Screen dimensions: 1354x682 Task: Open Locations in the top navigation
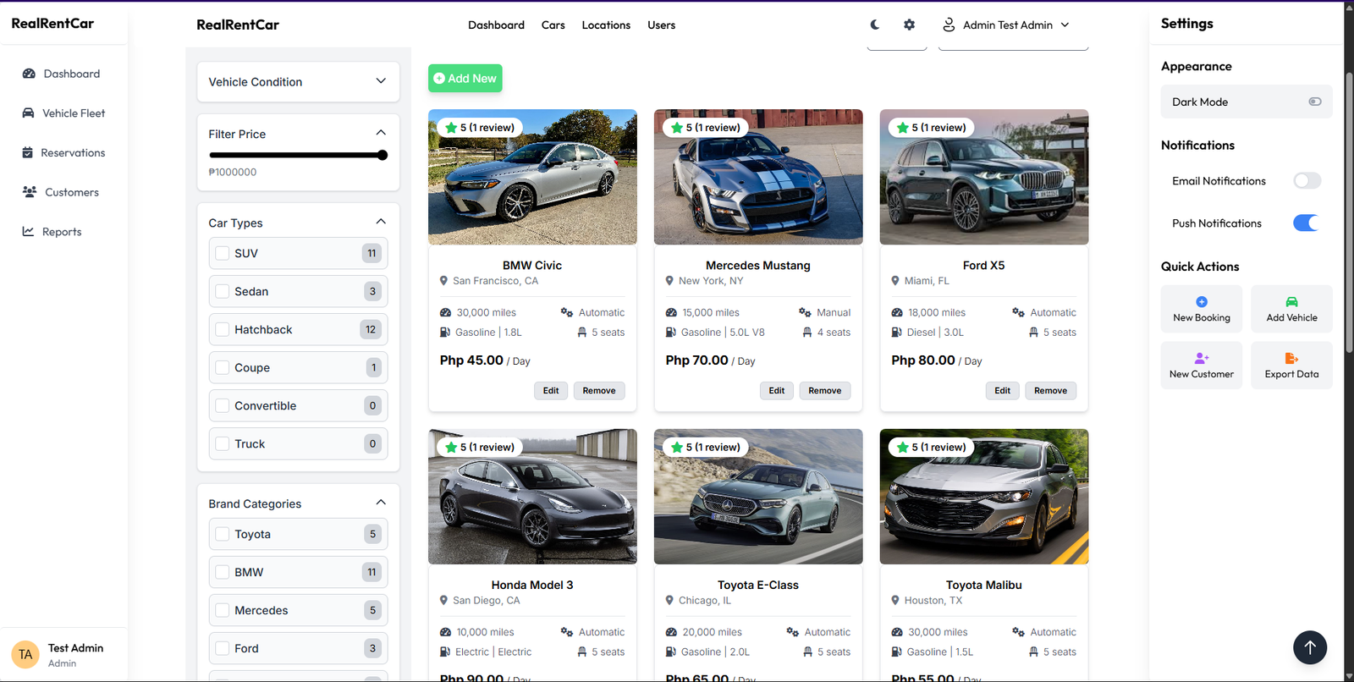pos(606,25)
